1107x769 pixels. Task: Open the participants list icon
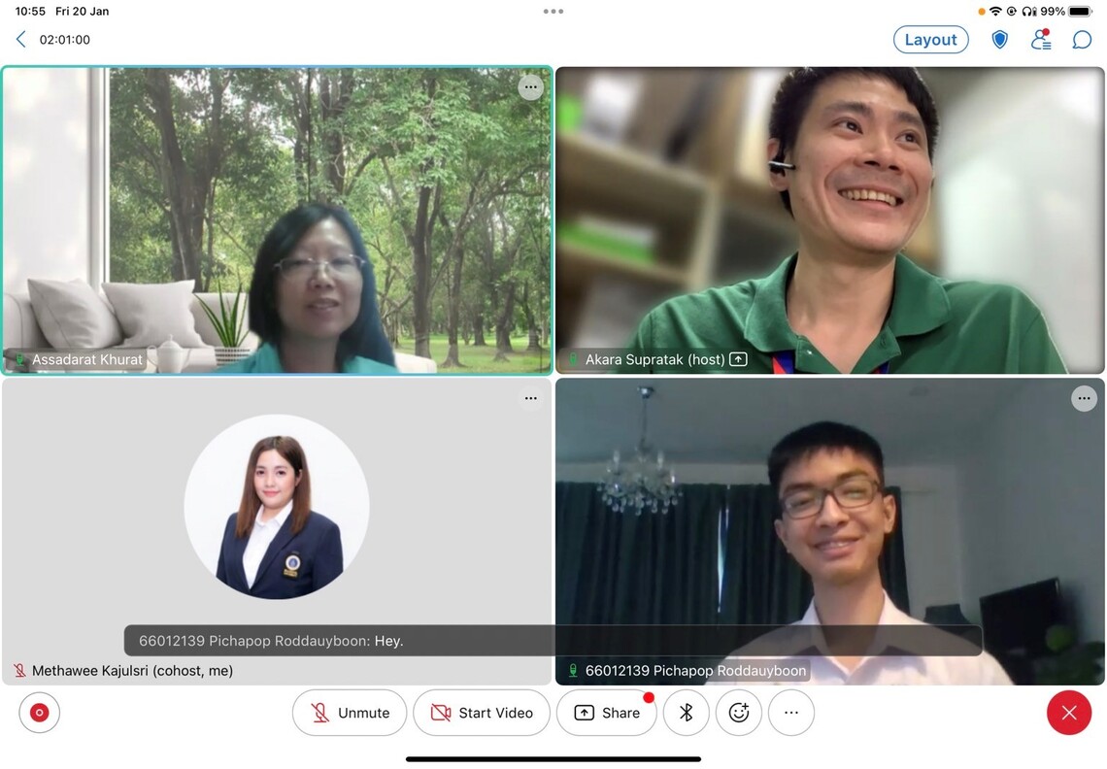point(1041,40)
